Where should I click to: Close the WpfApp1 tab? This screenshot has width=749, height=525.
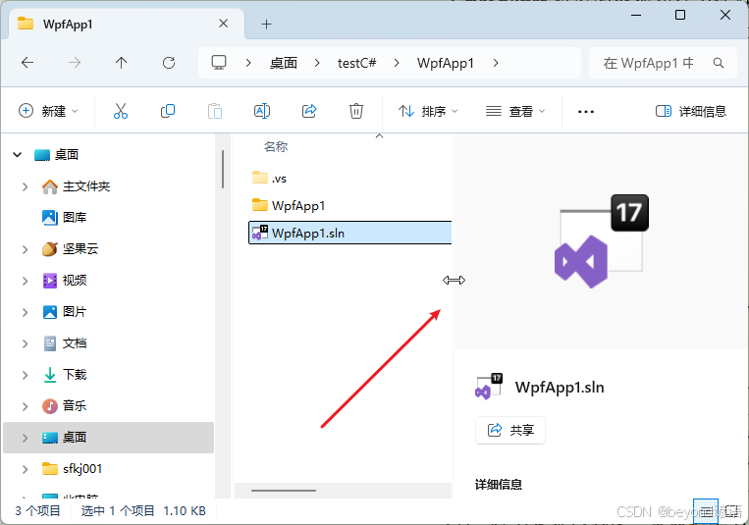[223, 24]
